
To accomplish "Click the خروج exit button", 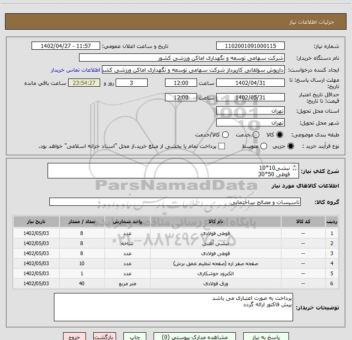I will pos(75,337).
